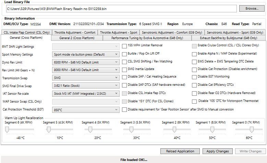
Task: Select the General (Cross Platform) tab
Action: click(26, 38)
